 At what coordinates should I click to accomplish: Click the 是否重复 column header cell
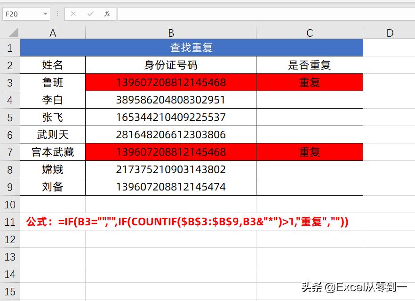[x=309, y=65]
